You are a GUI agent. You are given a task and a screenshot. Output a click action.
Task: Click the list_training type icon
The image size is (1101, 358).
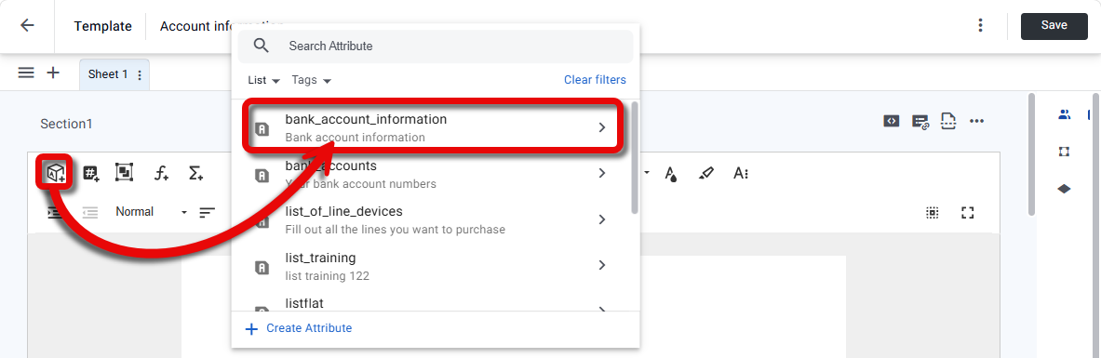tap(262, 267)
